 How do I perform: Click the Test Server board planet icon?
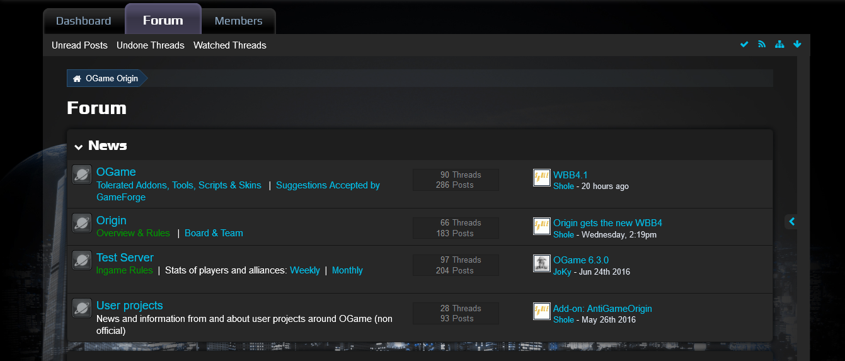pos(82,260)
